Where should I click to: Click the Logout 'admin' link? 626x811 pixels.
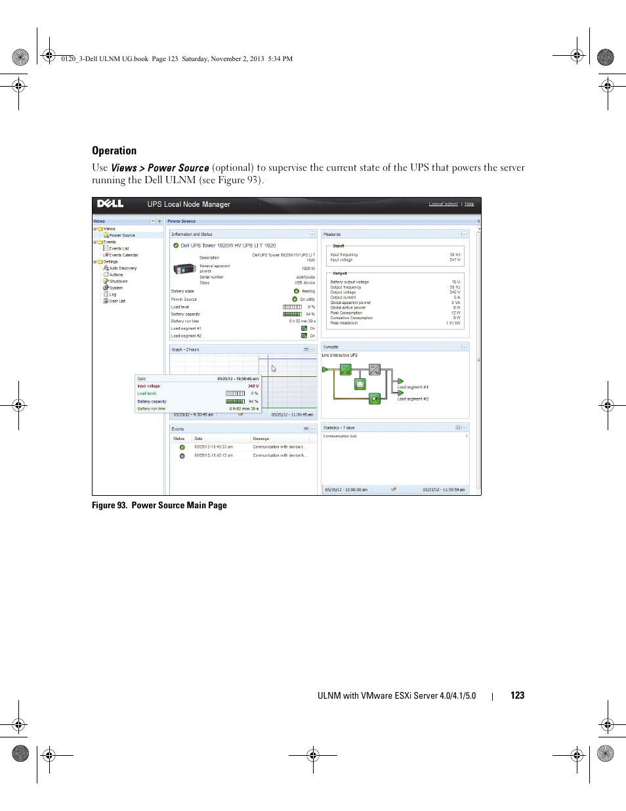444,204
